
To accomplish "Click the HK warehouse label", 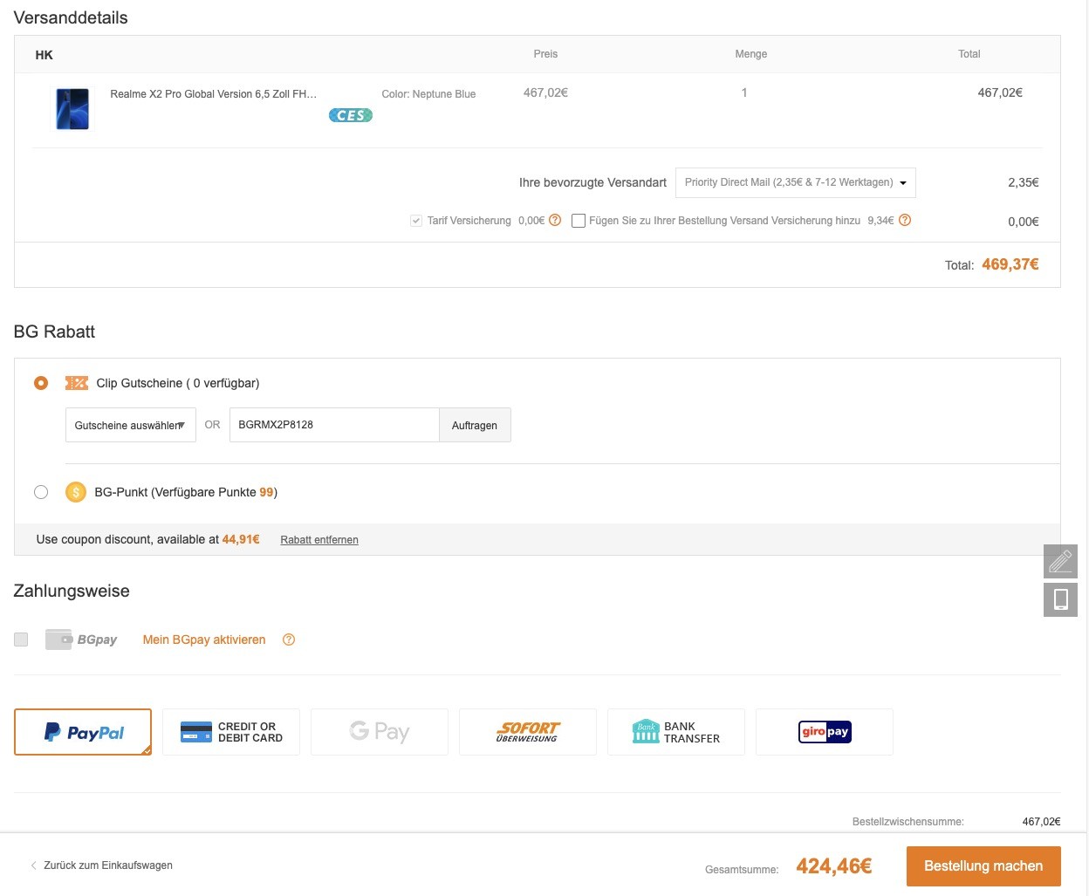I will coord(45,55).
